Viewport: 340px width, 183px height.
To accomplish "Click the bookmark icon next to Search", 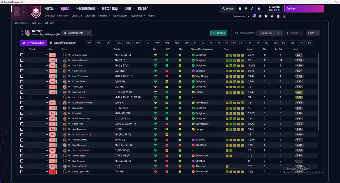I will pos(240,9).
